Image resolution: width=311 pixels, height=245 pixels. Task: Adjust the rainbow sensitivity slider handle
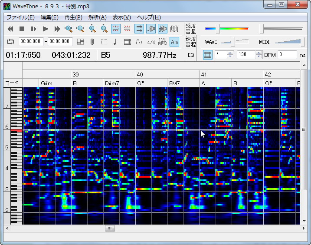[x=218, y=29]
